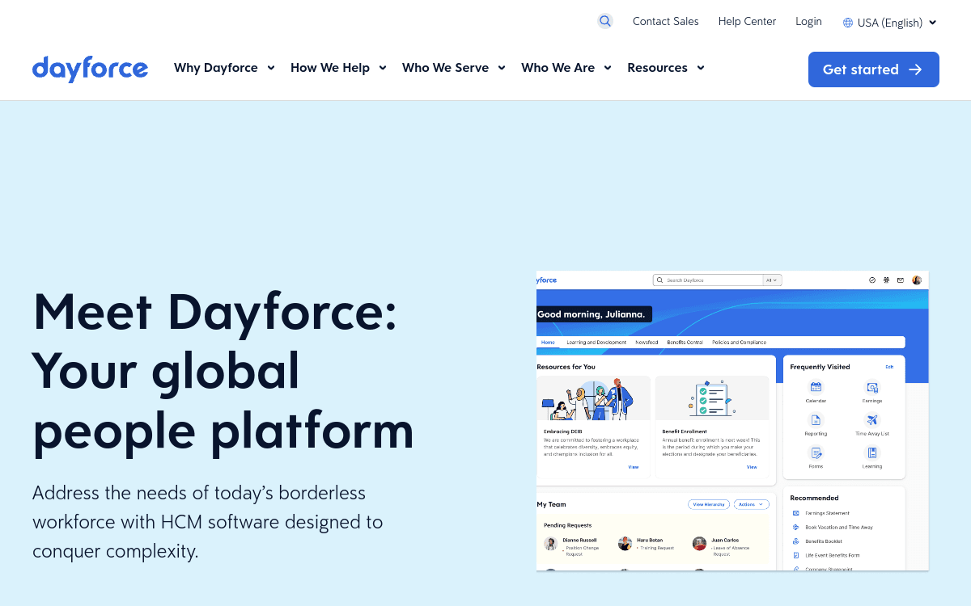Click the checkmark circle icon in preview header
The height and width of the screenshot is (606, 971).
point(872,280)
